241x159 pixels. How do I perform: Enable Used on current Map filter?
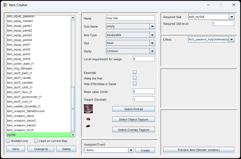point(36,141)
